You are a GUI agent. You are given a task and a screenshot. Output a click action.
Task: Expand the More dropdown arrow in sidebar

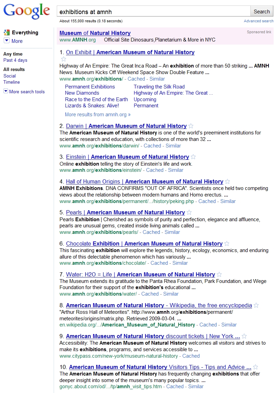(x=7, y=40)
